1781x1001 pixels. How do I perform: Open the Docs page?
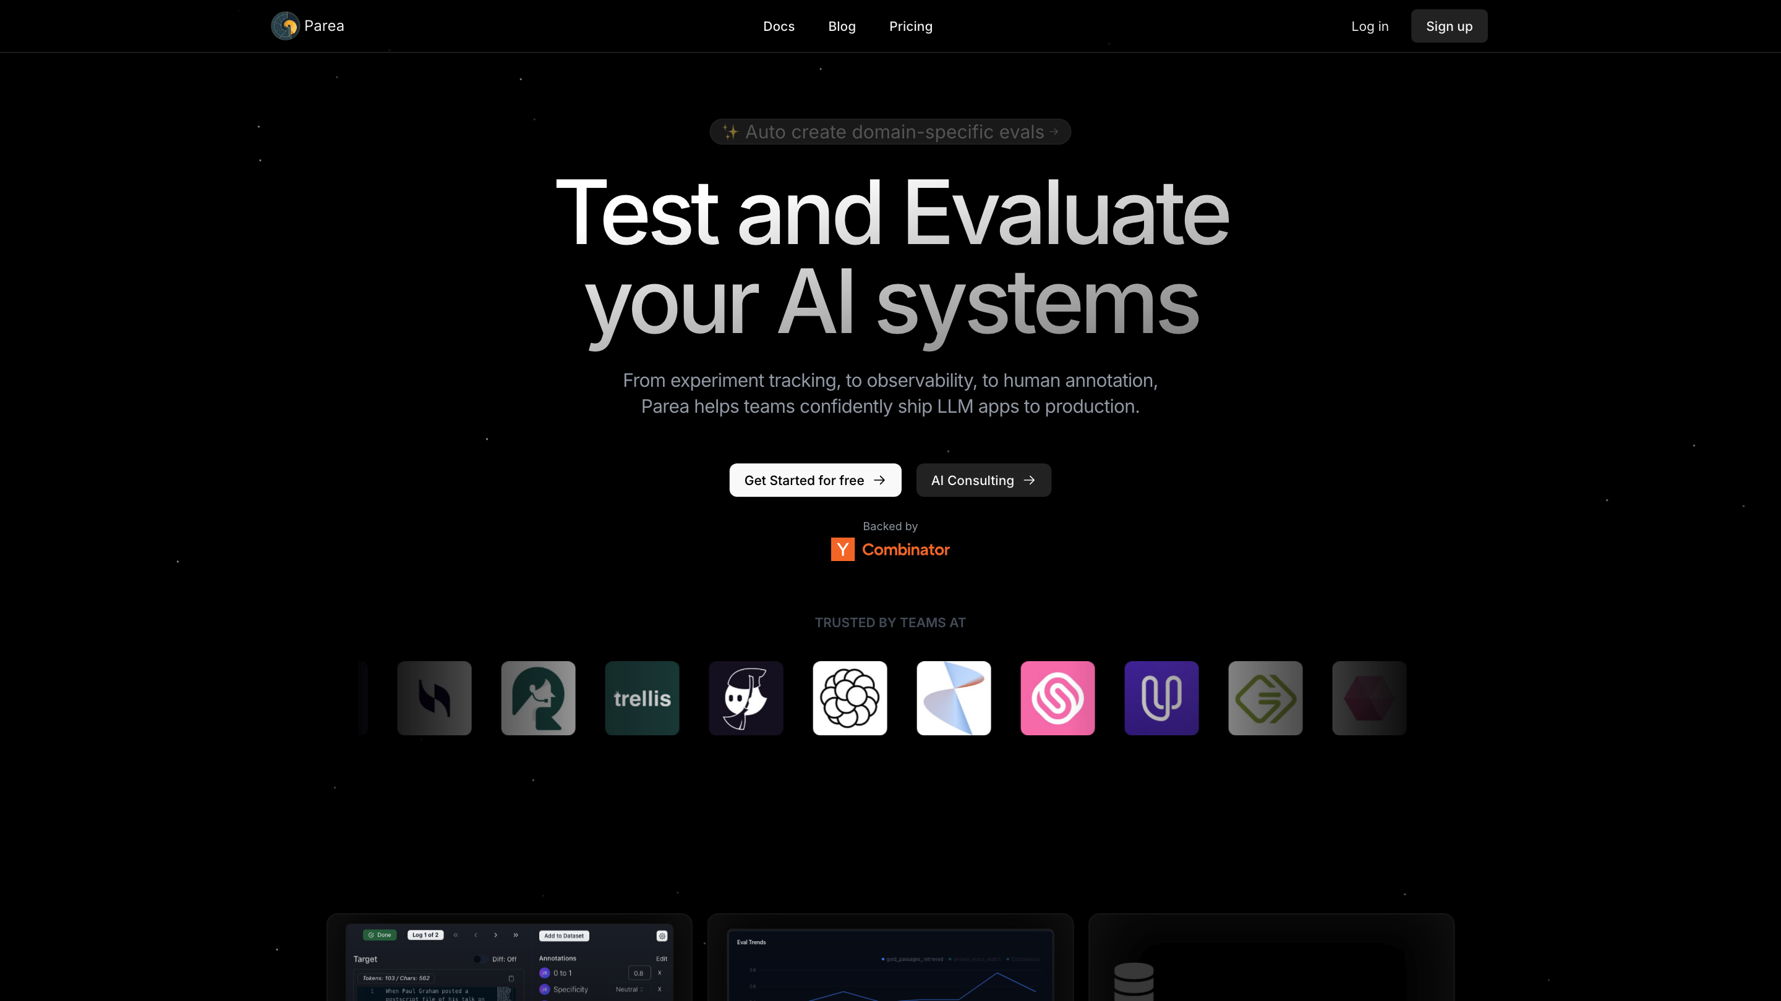779,26
